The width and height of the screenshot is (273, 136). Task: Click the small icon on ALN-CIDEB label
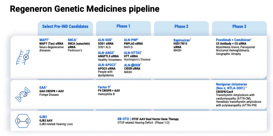[x=133, y=65]
